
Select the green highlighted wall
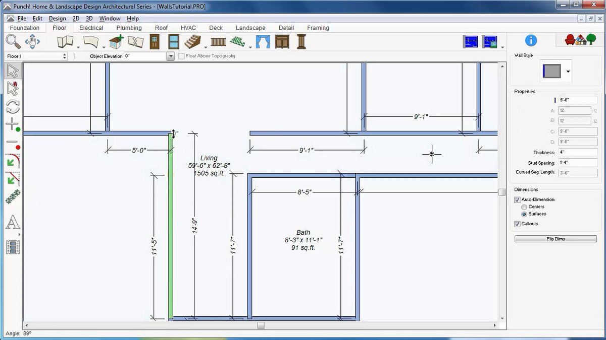click(171, 227)
